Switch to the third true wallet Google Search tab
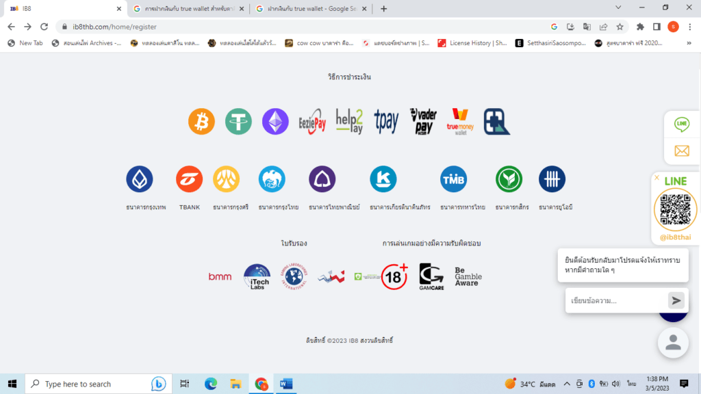Screen dimensions: 701x394 tap(311, 8)
